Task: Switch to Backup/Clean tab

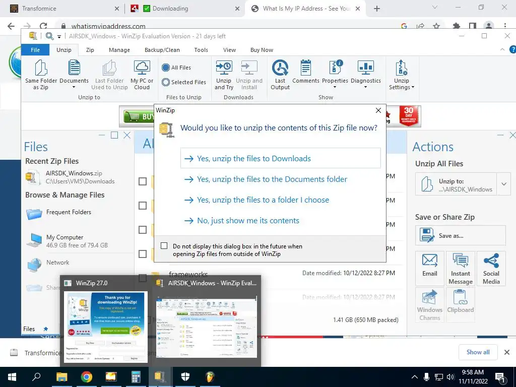Action: point(162,50)
